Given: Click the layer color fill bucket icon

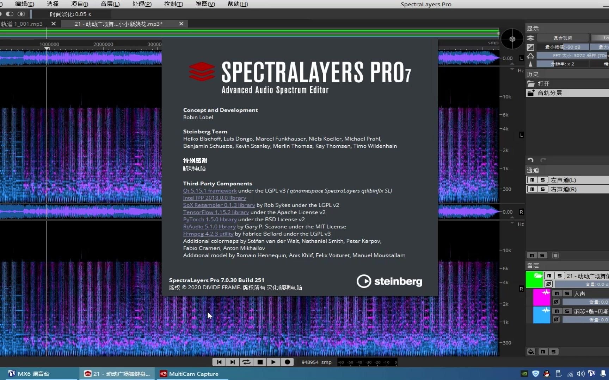Looking at the screenshot, I should coord(531,351).
